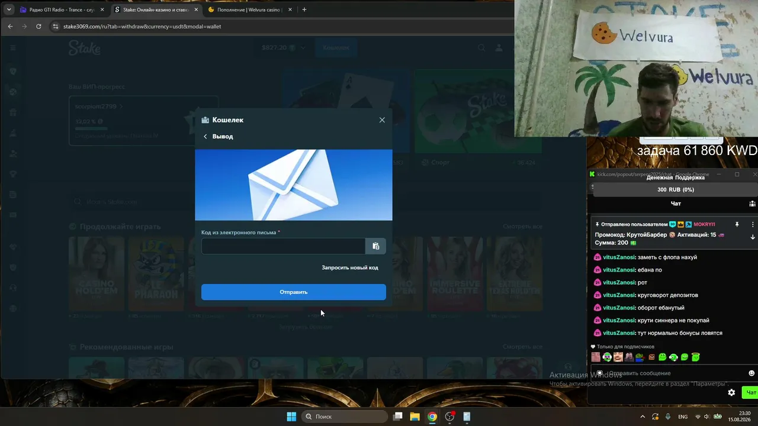Go back using the Вывод arrow
The image size is (758, 426).
tap(205, 137)
